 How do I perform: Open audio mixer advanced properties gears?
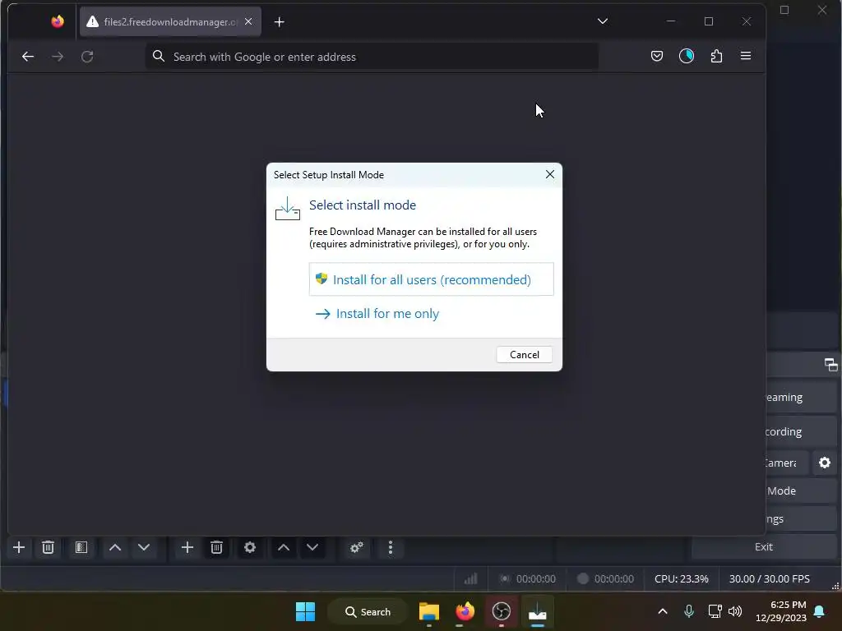(x=357, y=547)
